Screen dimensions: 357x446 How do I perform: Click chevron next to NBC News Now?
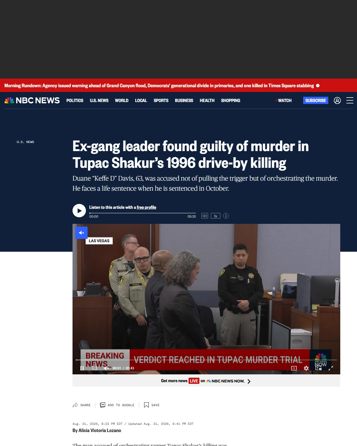click(249, 381)
